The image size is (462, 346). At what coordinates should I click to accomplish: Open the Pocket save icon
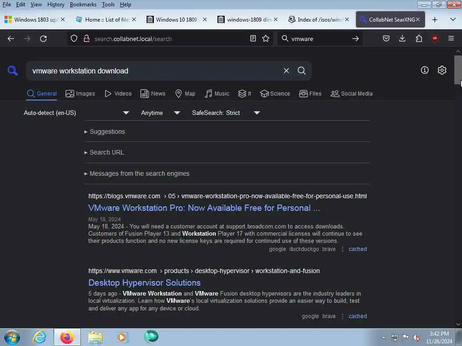pos(386,38)
